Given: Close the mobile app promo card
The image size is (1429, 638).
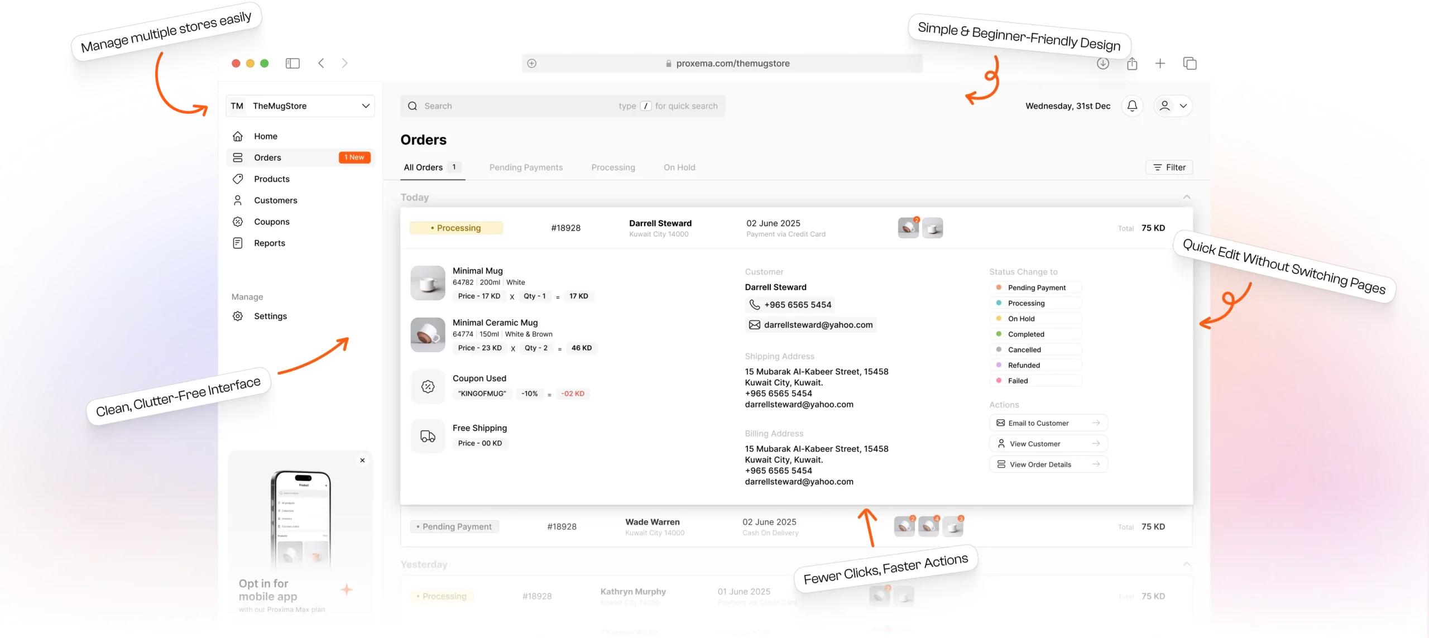Looking at the screenshot, I should [x=362, y=460].
